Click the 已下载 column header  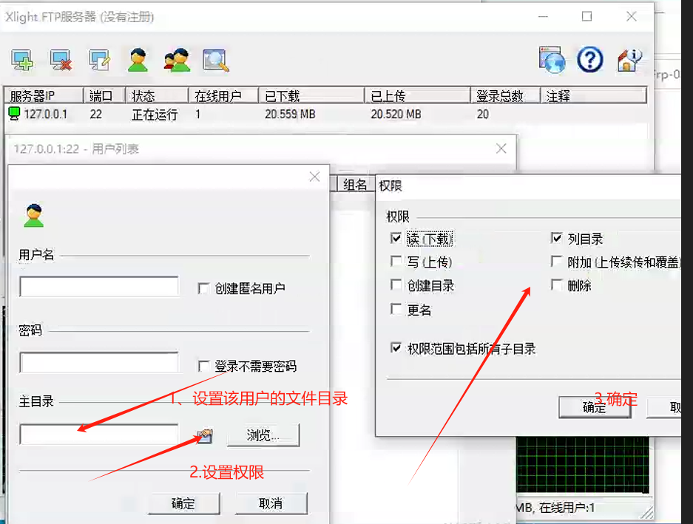(x=311, y=96)
